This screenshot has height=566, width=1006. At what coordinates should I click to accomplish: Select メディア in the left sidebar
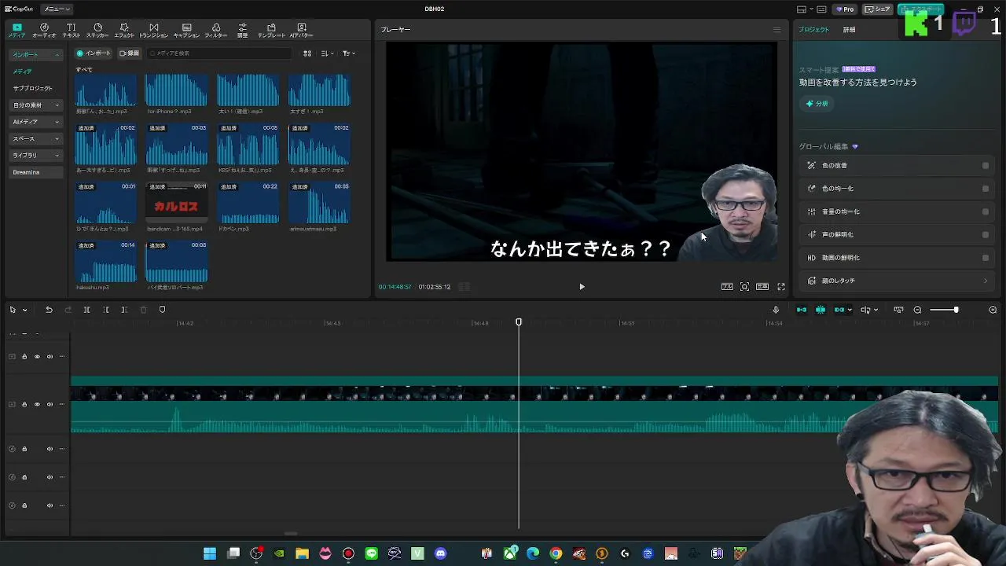point(22,72)
